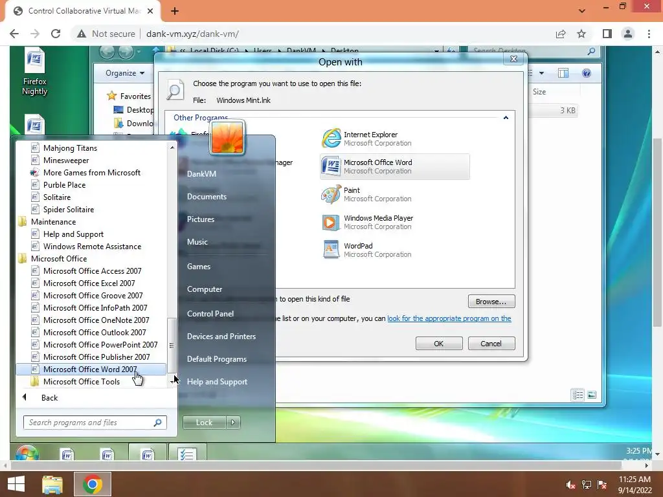Click Explorer help question mark icon
This screenshot has height=497, width=663.
coord(587,73)
